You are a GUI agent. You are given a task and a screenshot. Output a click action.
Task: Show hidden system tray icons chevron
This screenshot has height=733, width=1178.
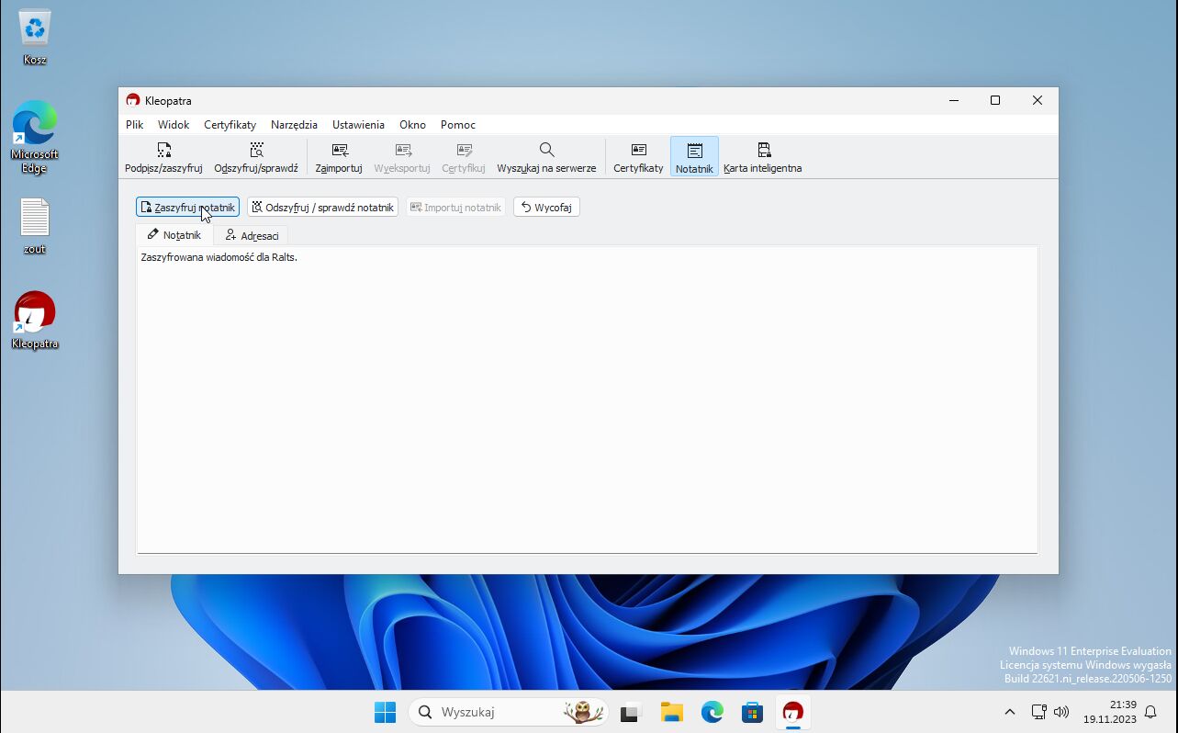pyautogui.click(x=1009, y=712)
